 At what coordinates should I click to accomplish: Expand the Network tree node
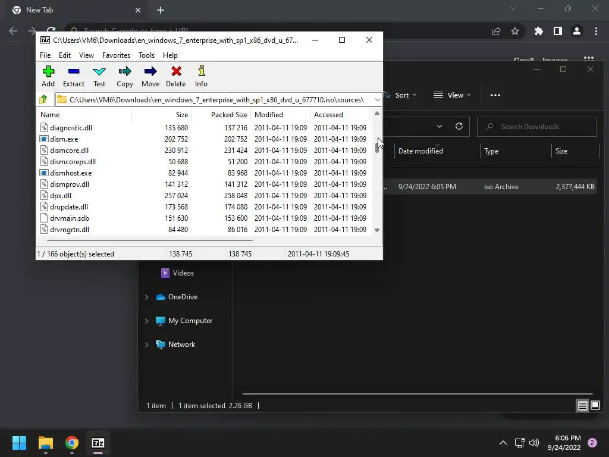click(146, 345)
